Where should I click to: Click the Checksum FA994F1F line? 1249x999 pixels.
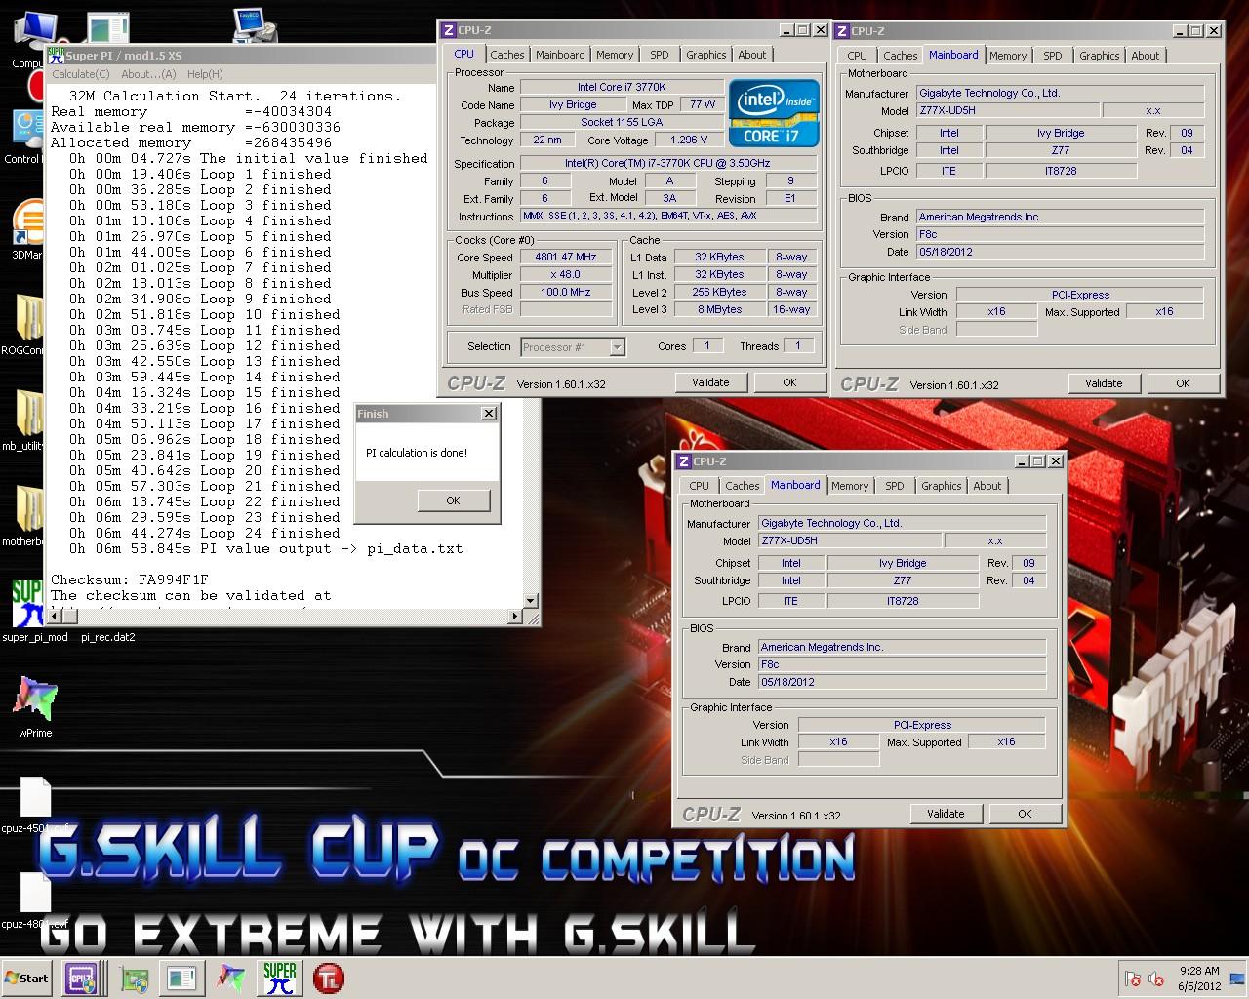point(130,579)
